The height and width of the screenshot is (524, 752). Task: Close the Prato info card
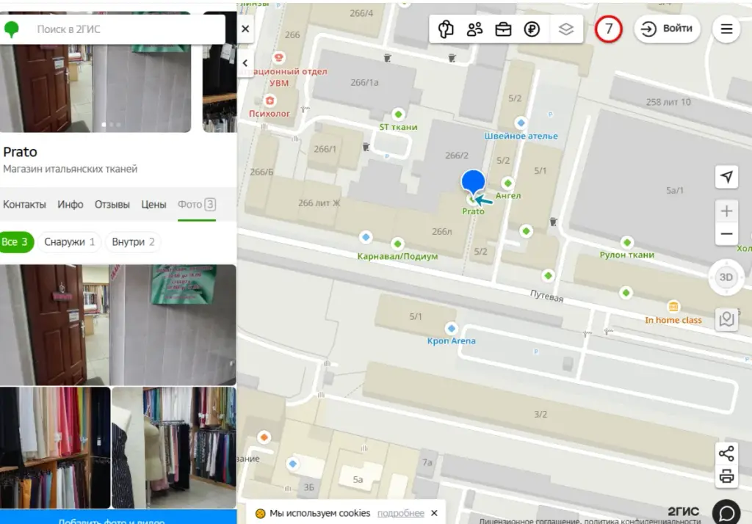(245, 29)
